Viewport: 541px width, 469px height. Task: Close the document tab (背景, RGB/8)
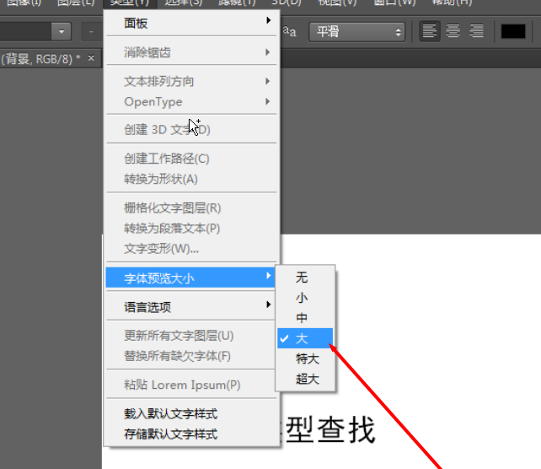coord(91,58)
